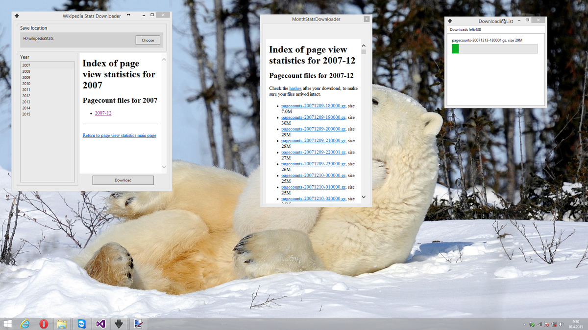Screen dimensions: 588x330
Task: Click the 'pagecounts-20071213-180001.gz, size 29M' label
Action: coord(487,40)
